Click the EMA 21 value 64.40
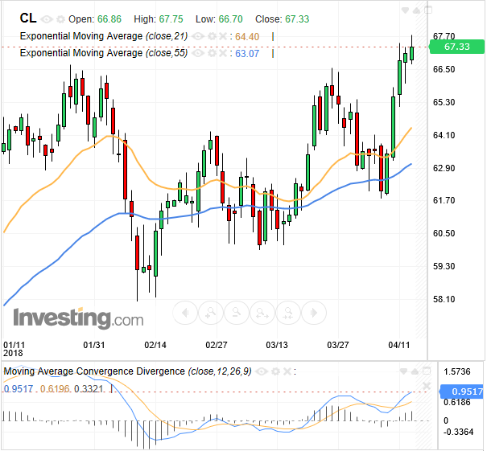The height and width of the screenshot is (451, 487). click(x=247, y=37)
